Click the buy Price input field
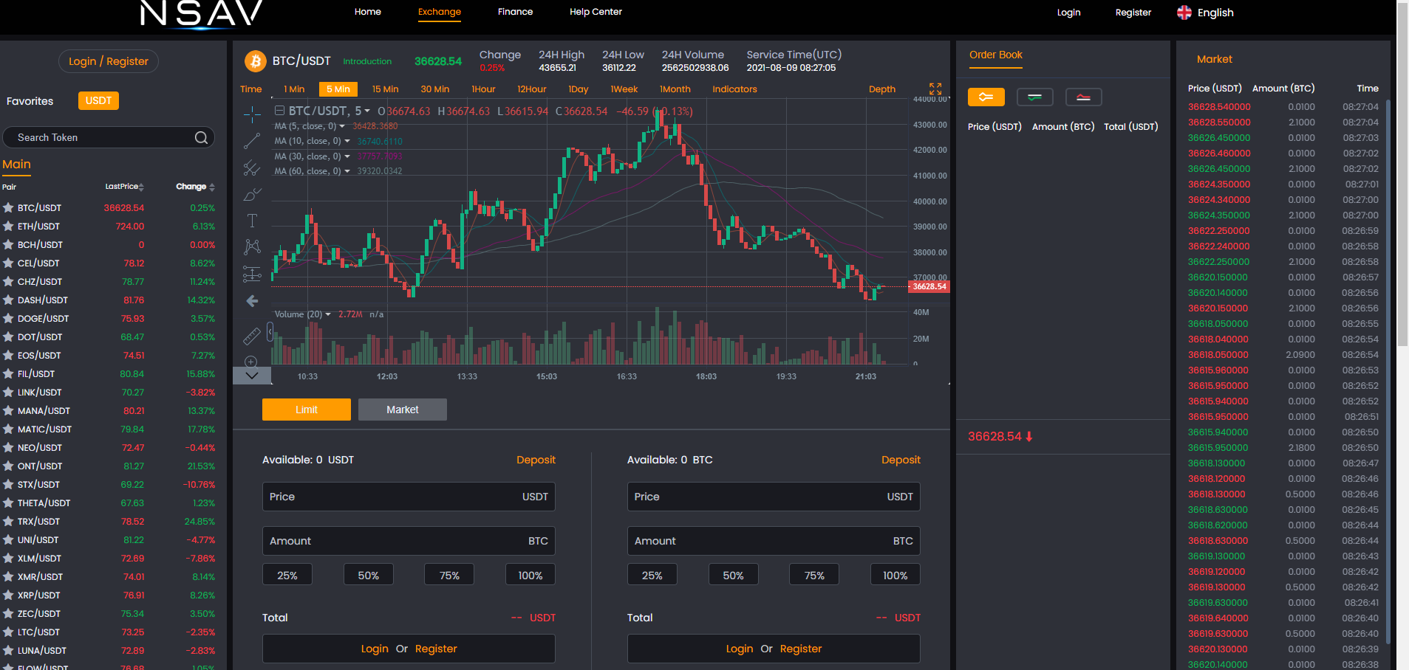Screen dimensions: 1409x670 (x=409, y=497)
